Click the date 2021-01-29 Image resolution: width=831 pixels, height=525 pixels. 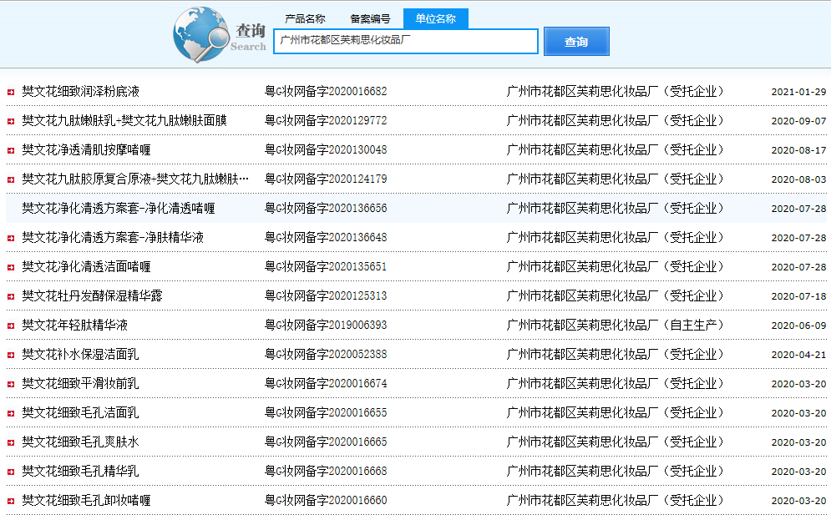point(798,92)
